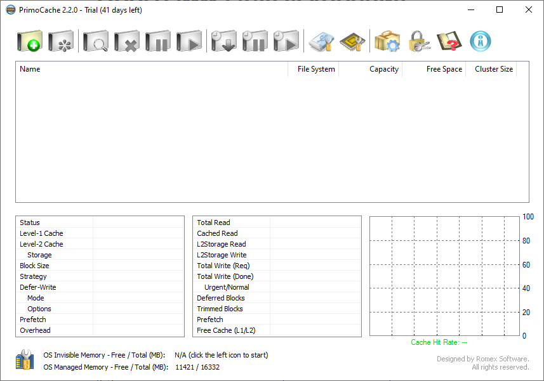
Task: Select the Level-2 Cache row
Action: (100, 244)
